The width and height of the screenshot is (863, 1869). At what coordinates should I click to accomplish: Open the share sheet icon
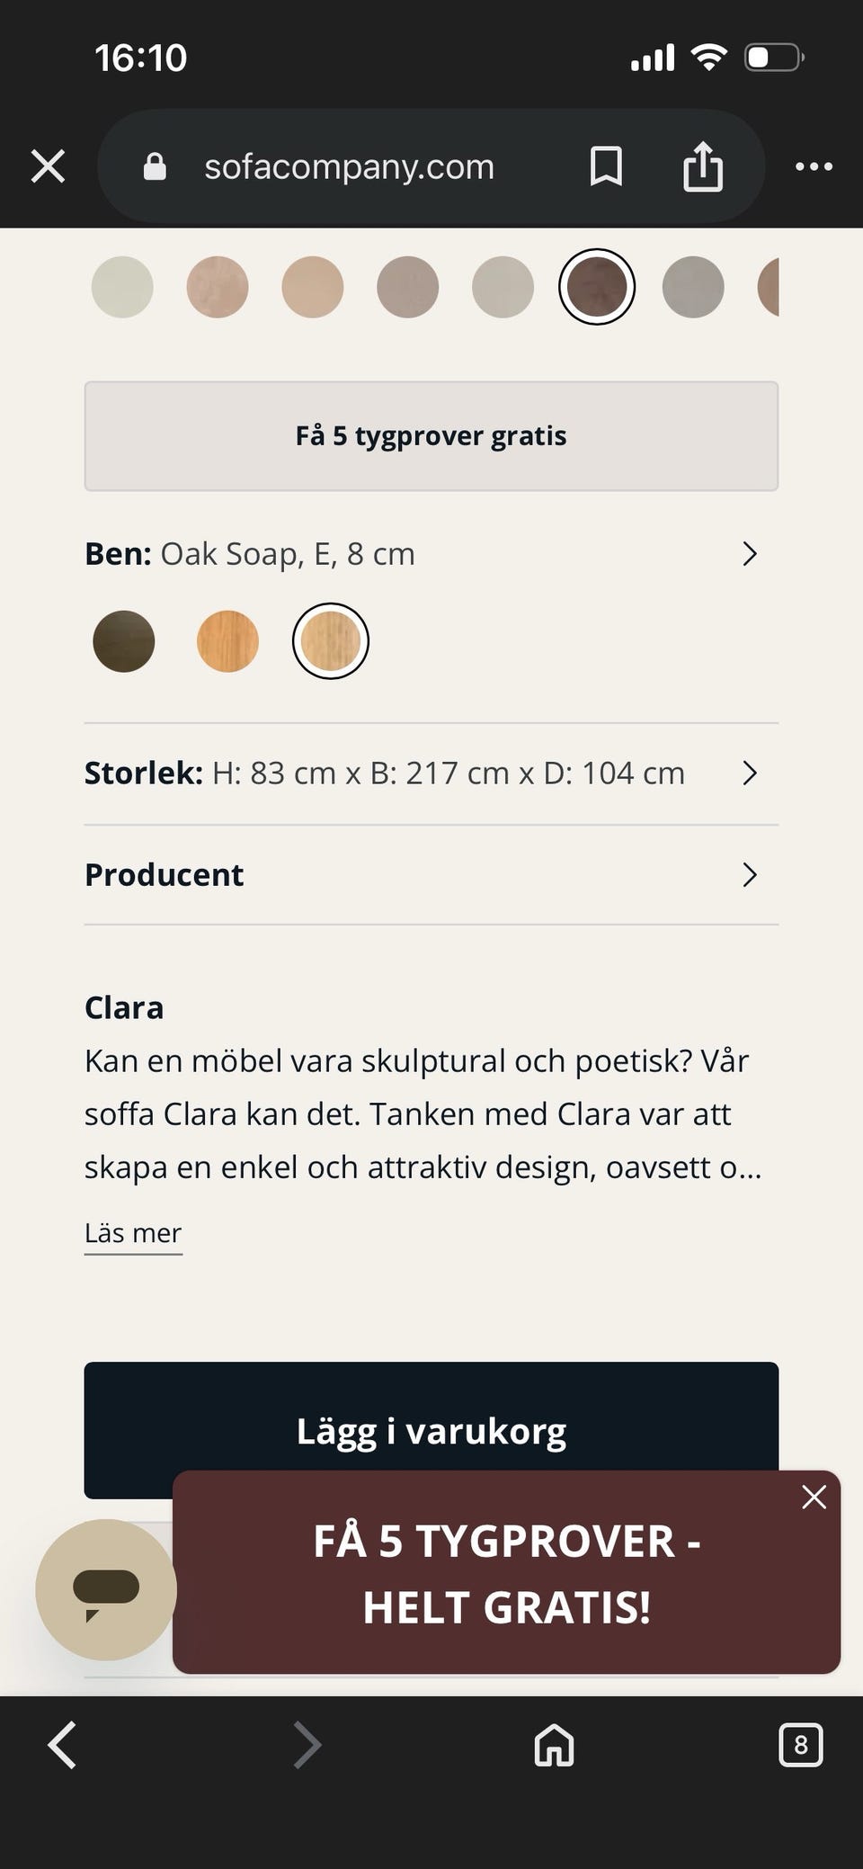click(702, 166)
